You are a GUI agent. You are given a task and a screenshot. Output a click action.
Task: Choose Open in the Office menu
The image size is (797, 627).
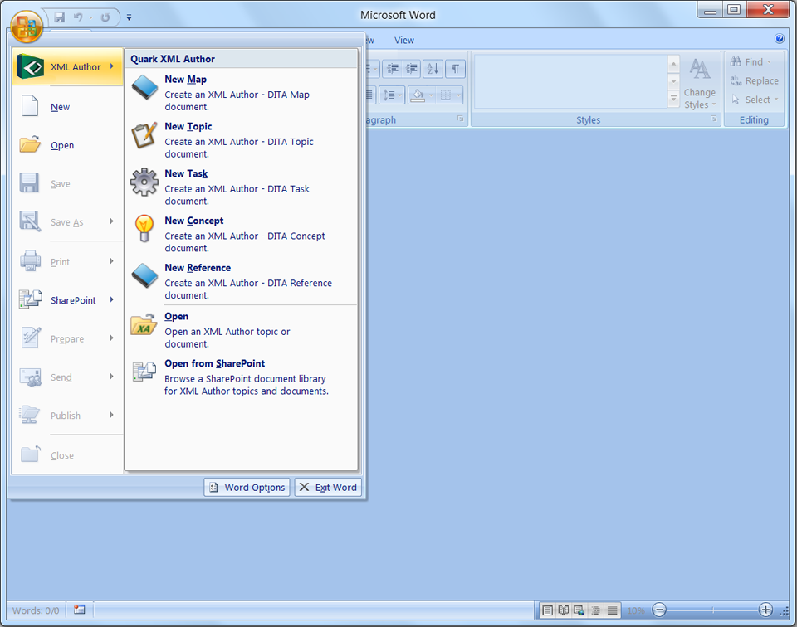tap(67, 145)
